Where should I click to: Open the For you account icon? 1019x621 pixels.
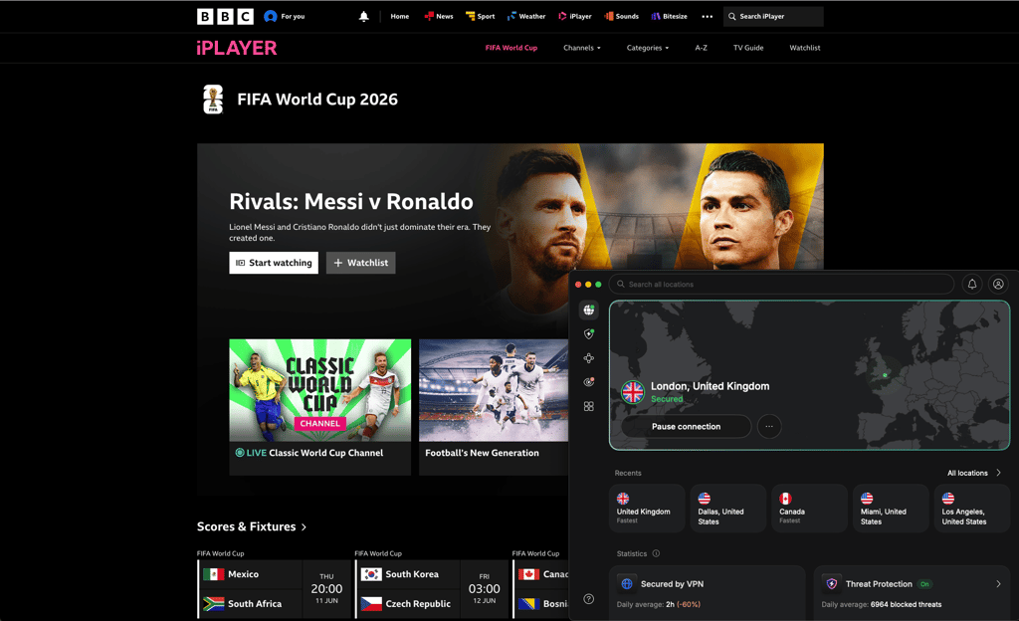(x=271, y=16)
